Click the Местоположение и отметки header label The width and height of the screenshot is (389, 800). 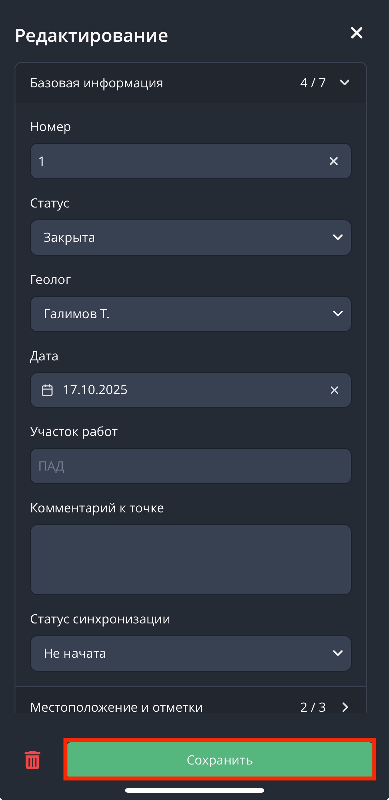(117, 707)
